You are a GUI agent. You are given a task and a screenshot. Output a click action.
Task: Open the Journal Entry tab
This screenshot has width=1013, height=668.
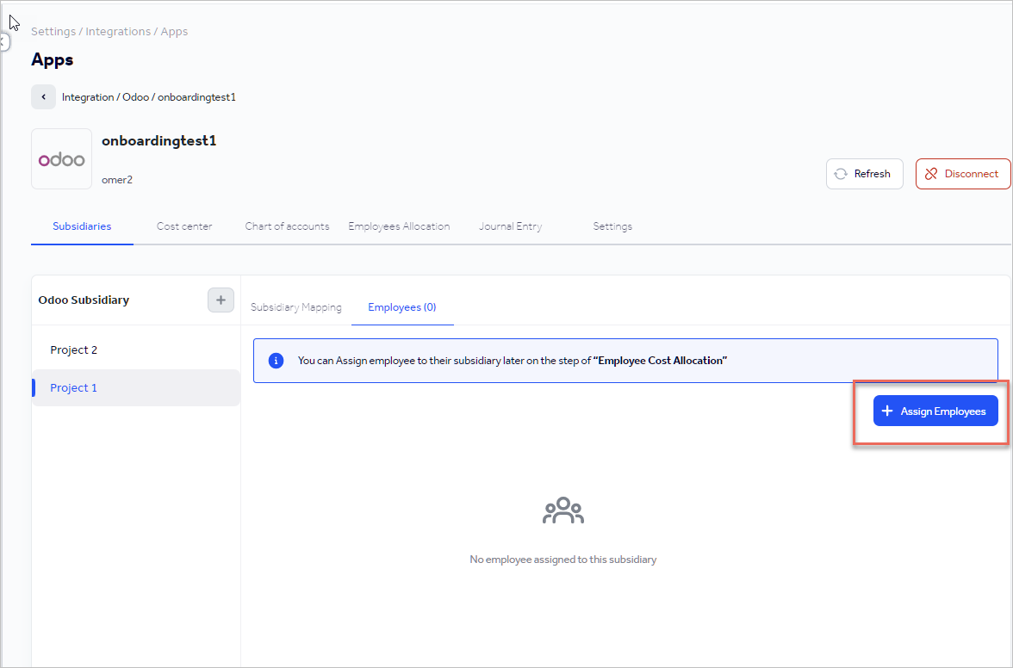510,226
